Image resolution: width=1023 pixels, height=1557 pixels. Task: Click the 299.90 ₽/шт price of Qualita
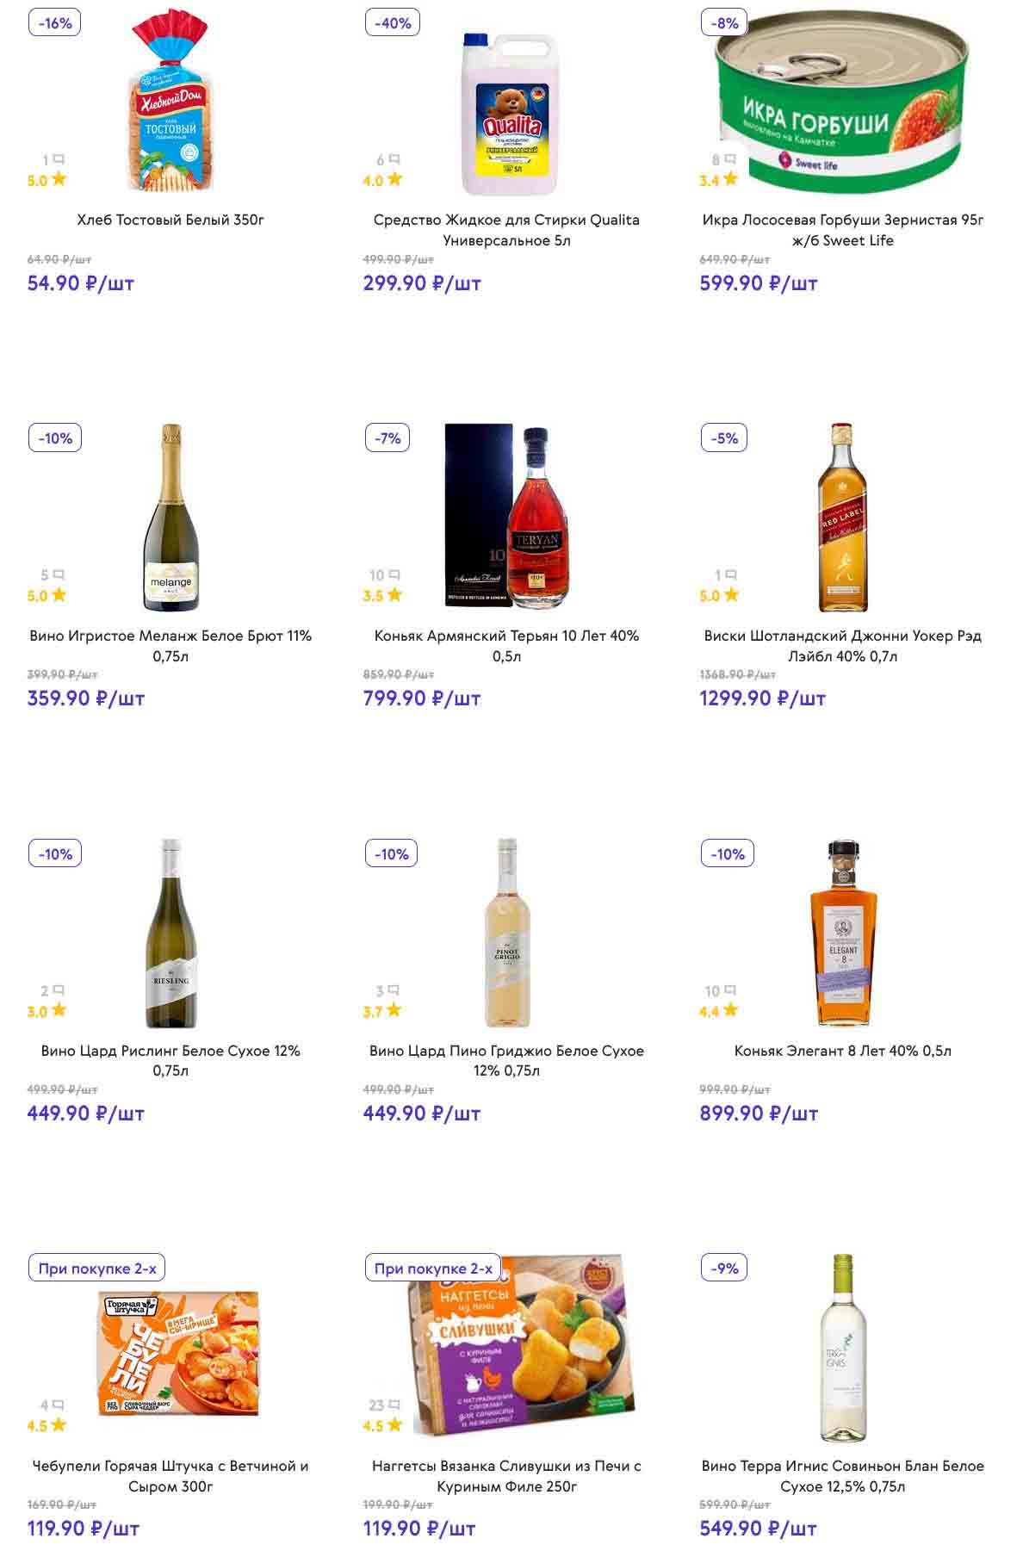click(421, 283)
